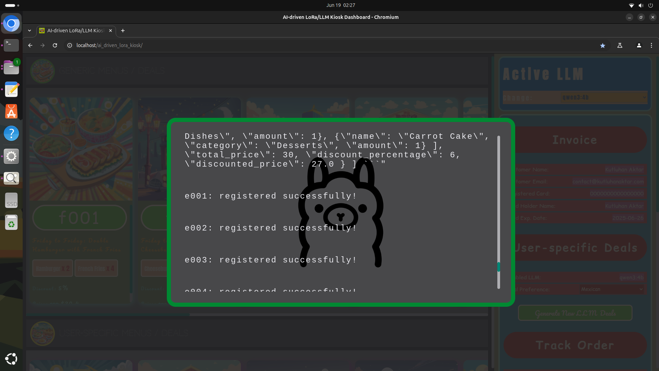Click the generic menus horizontal scrollbar

[108, 314]
